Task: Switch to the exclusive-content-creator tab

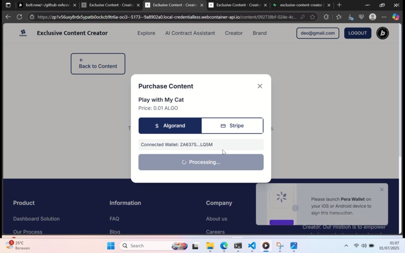Action: 301,5
